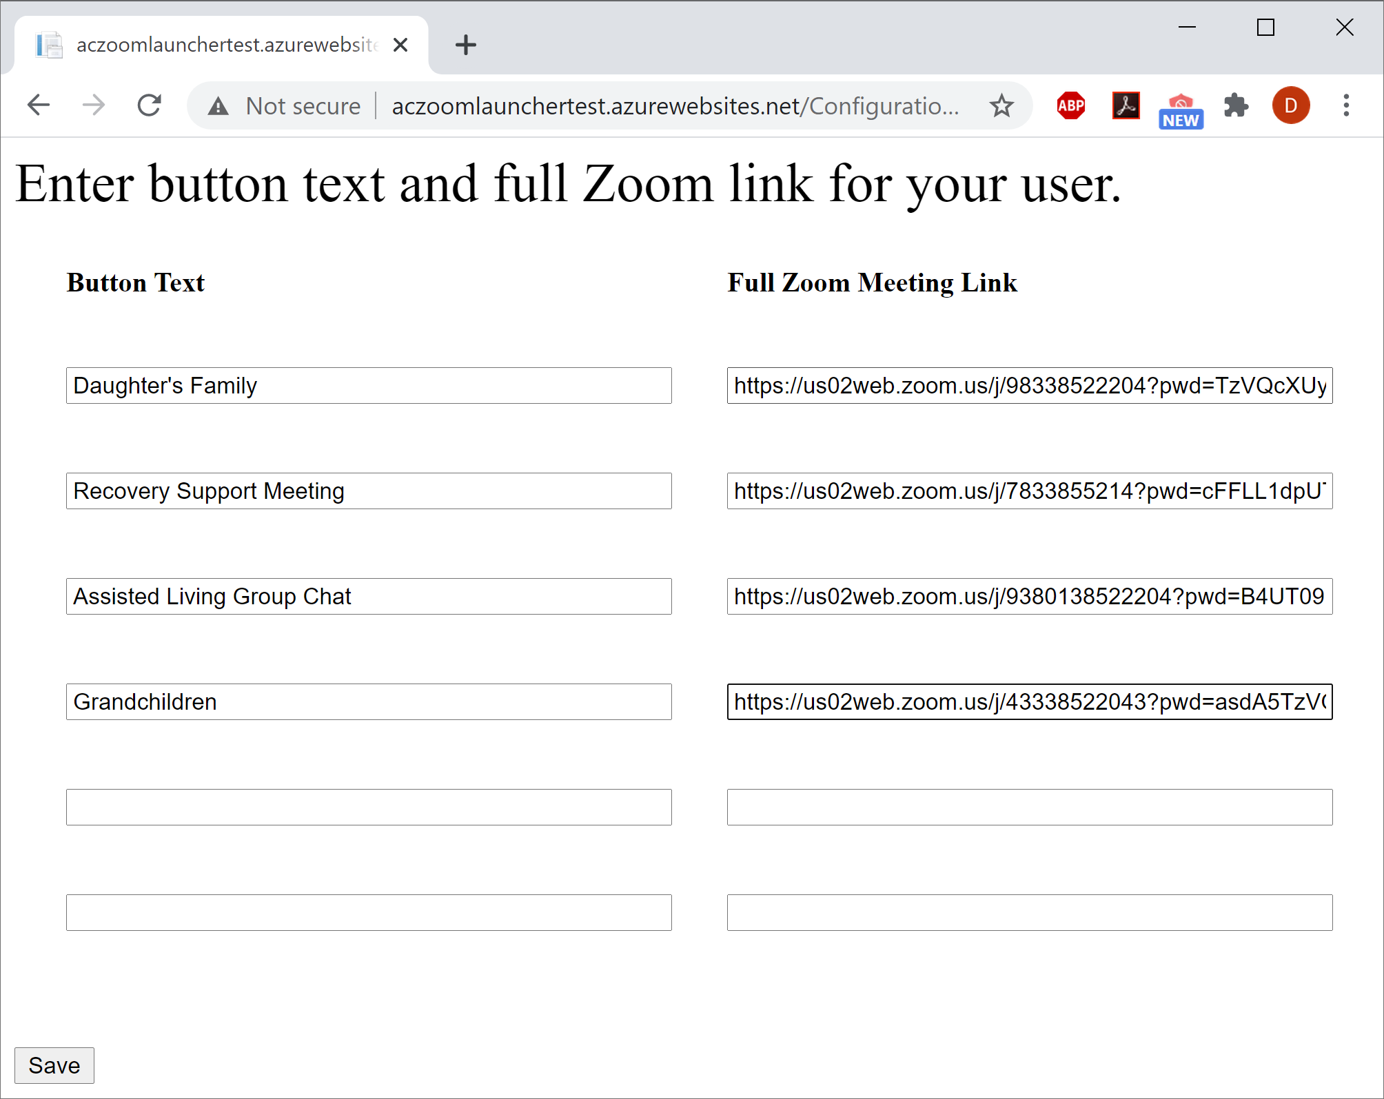Click the "Full Zoom Meeting Link" heading
Image resolution: width=1384 pixels, height=1099 pixels.
click(x=873, y=283)
